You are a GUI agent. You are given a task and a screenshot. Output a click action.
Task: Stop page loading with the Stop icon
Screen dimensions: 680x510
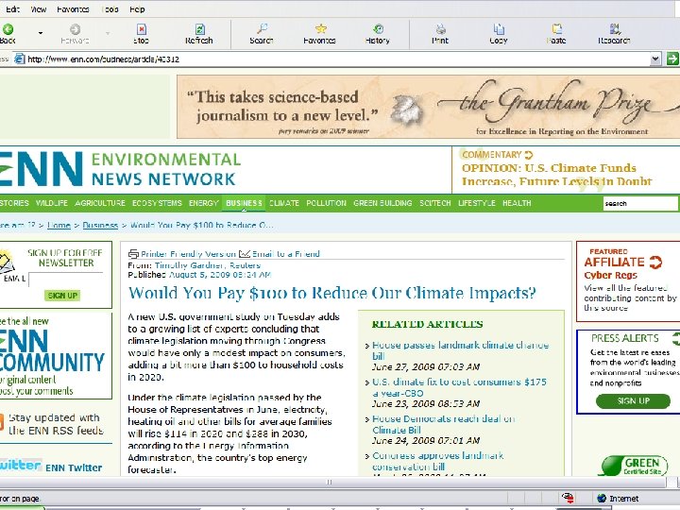(141, 29)
